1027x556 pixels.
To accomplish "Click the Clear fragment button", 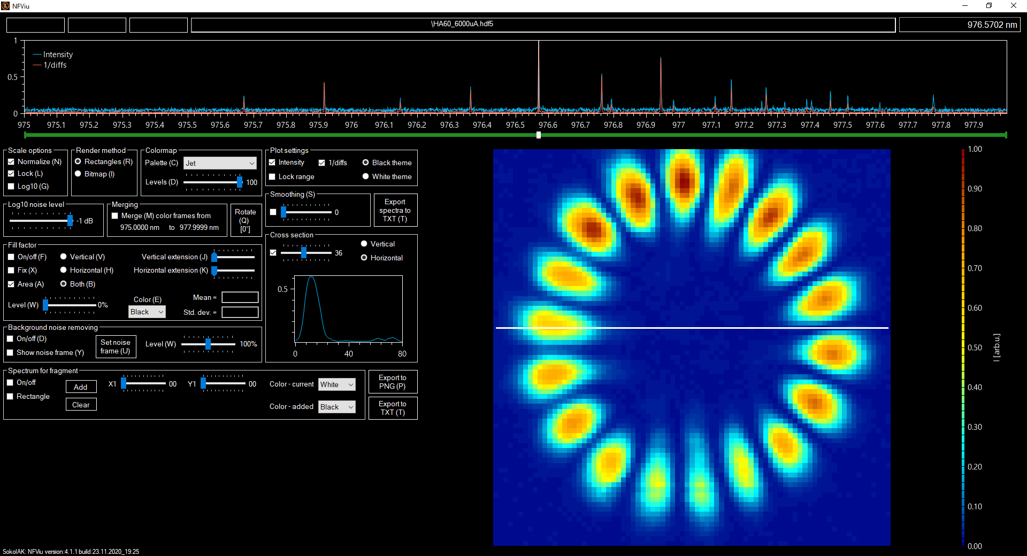I will (x=81, y=405).
